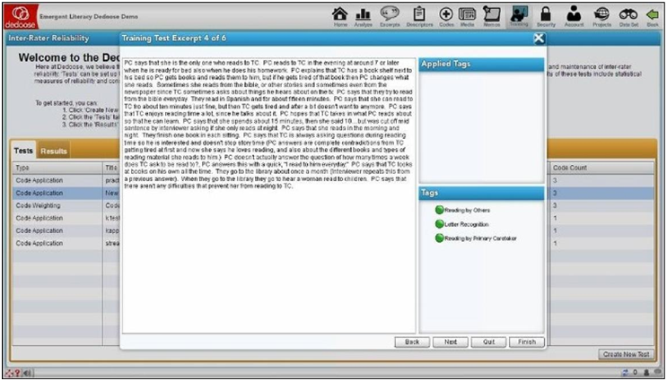
Task: Click the green dot beside Reading by Primary Caretaker
Action: click(439, 238)
